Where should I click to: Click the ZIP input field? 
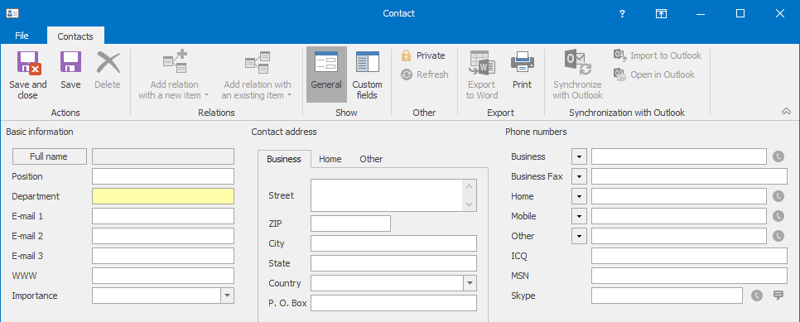tap(350, 223)
